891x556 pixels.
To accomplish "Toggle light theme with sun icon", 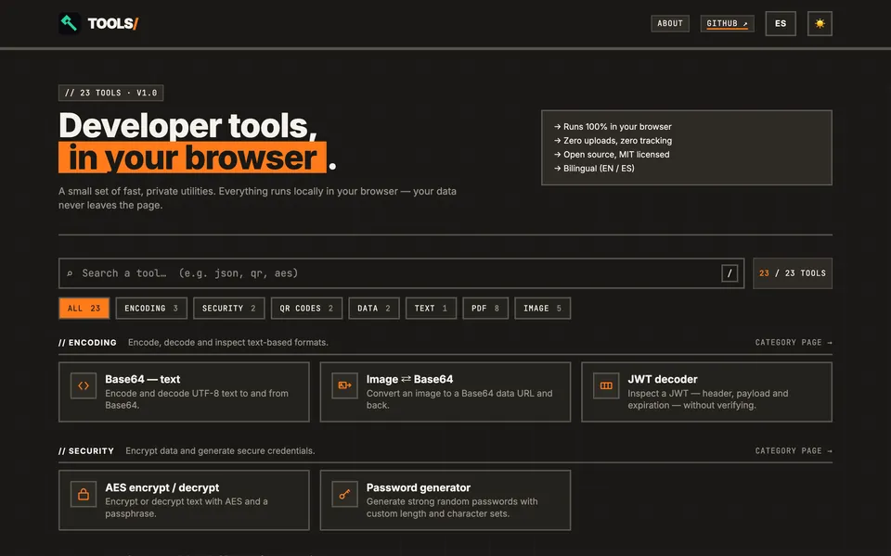I will click(820, 23).
